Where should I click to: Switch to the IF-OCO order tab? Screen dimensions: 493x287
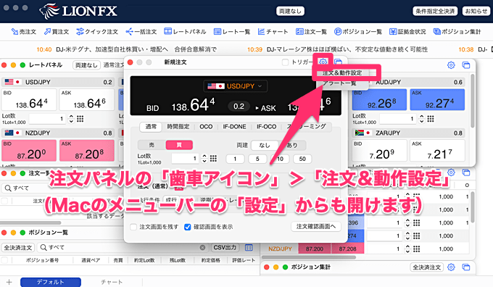tap(266, 127)
